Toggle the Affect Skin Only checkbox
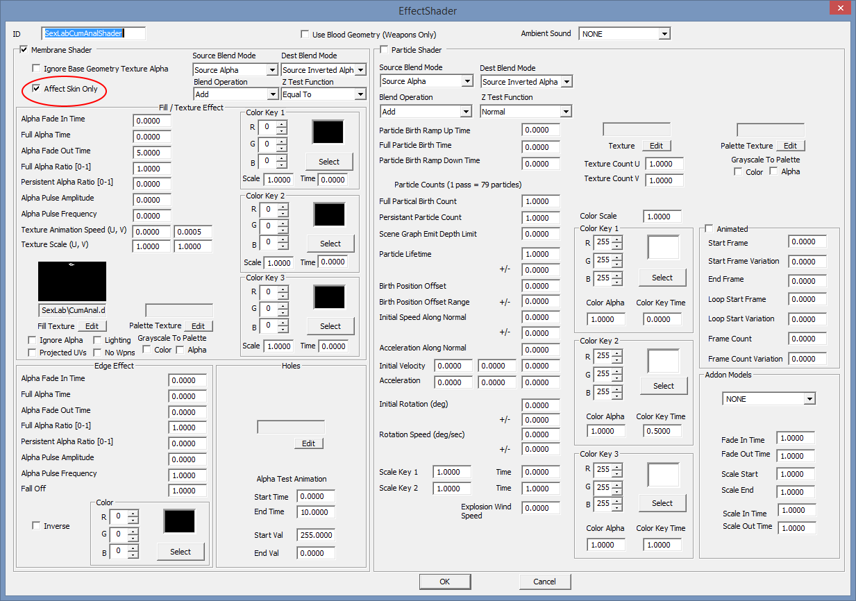 coord(36,89)
